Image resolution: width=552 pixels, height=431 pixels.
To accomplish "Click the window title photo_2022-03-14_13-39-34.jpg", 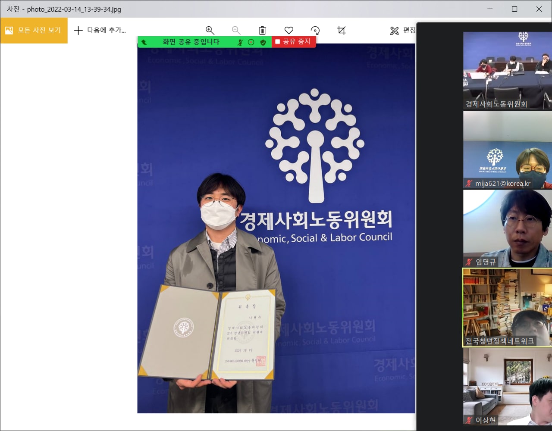I will 74,9.
